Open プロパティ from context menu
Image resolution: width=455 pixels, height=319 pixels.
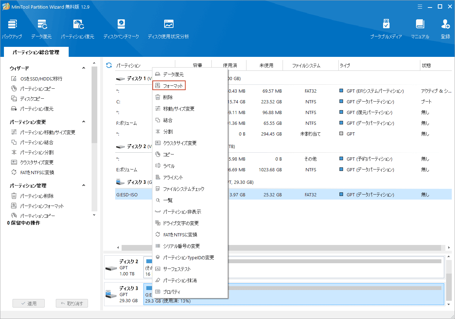click(190, 292)
